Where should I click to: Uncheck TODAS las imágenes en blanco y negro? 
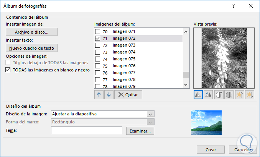8,70
